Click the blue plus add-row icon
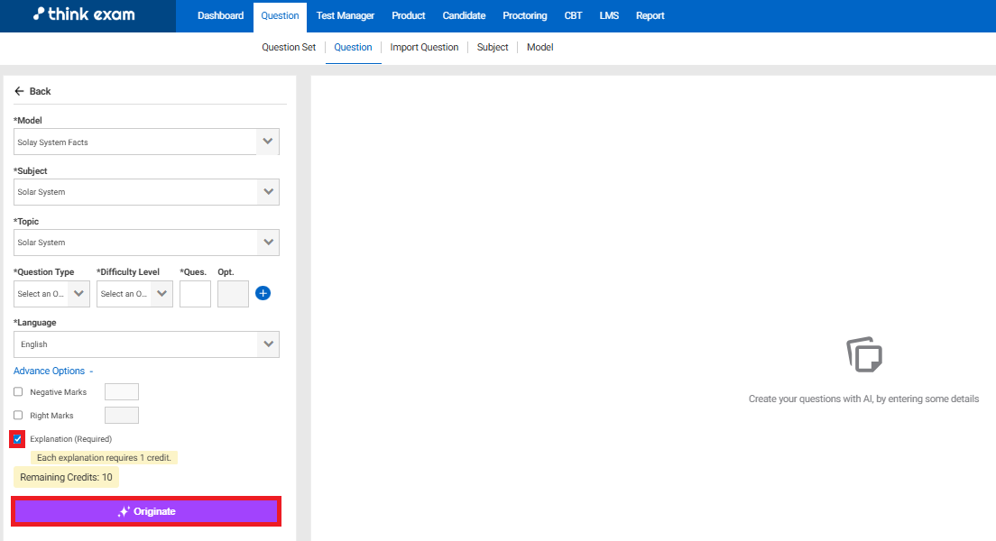Screen dimensions: 996x541 click(263, 293)
